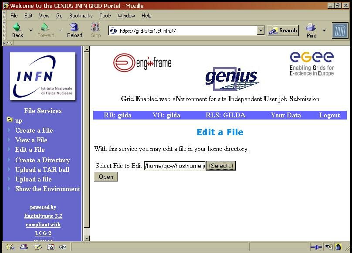Open the Print options dropdown arrow

[x=324, y=30]
